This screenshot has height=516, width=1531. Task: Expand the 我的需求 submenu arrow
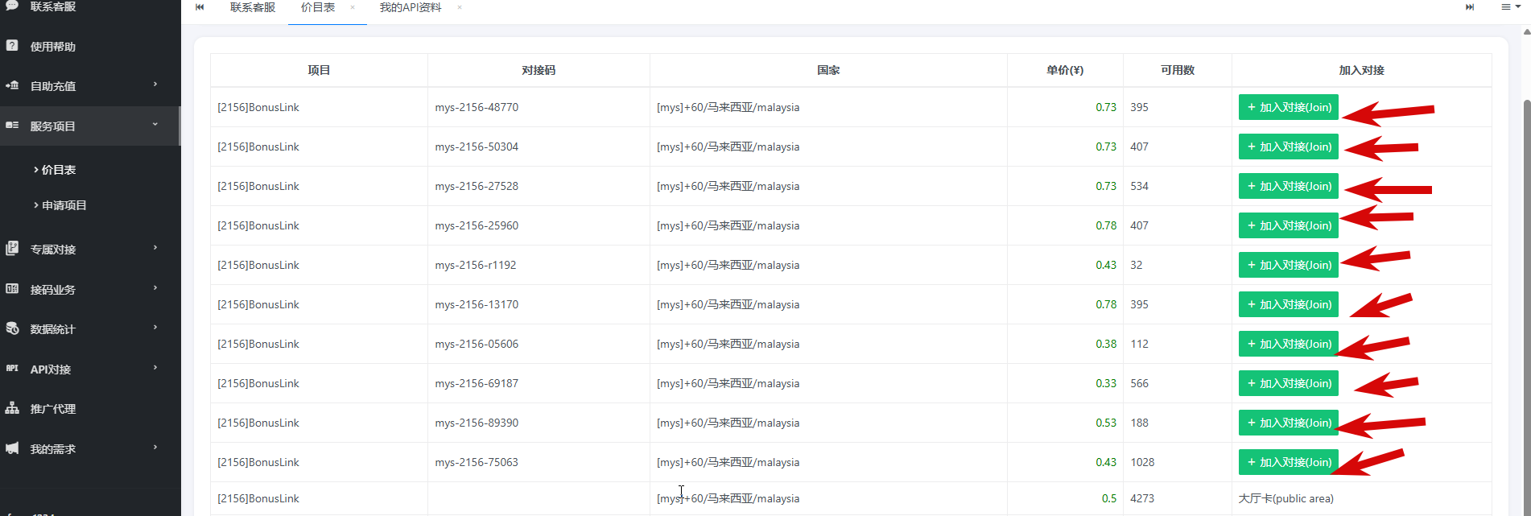[155, 448]
